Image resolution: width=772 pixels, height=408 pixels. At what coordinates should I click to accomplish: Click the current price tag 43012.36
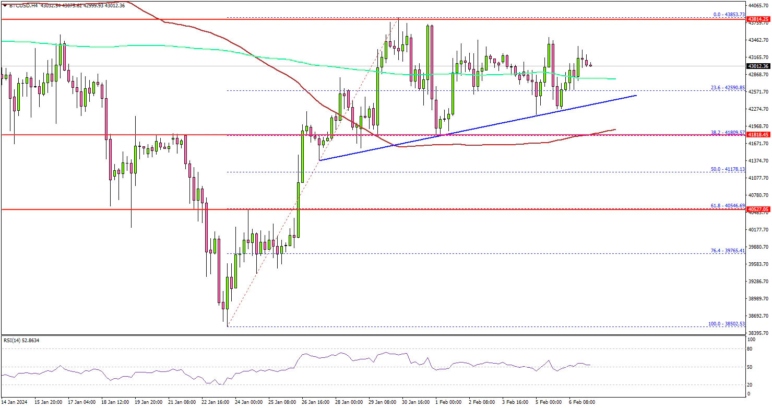(758, 66)
